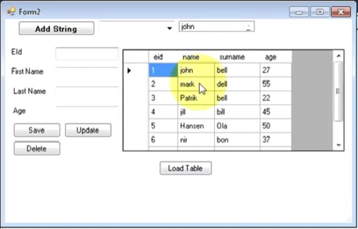Image resolution: width=358 pixels, height=229 pixels.
Task: Sort by the name column header
Action: tap(196, 57)
